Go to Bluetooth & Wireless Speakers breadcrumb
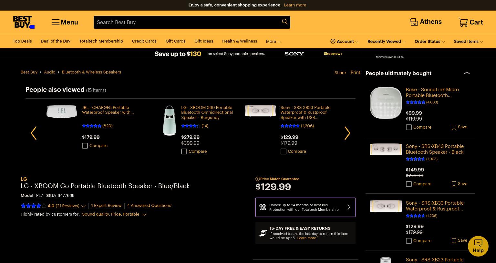The image size is (496, 263). coord(91,72)
